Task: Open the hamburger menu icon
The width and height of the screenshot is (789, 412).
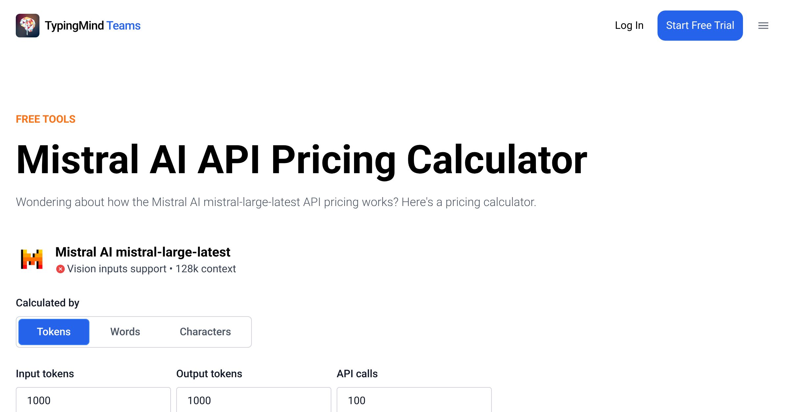Action: [763, 26]
